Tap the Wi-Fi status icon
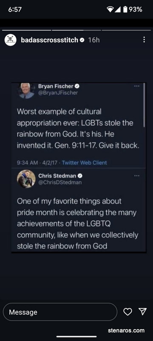 [110, 9]
